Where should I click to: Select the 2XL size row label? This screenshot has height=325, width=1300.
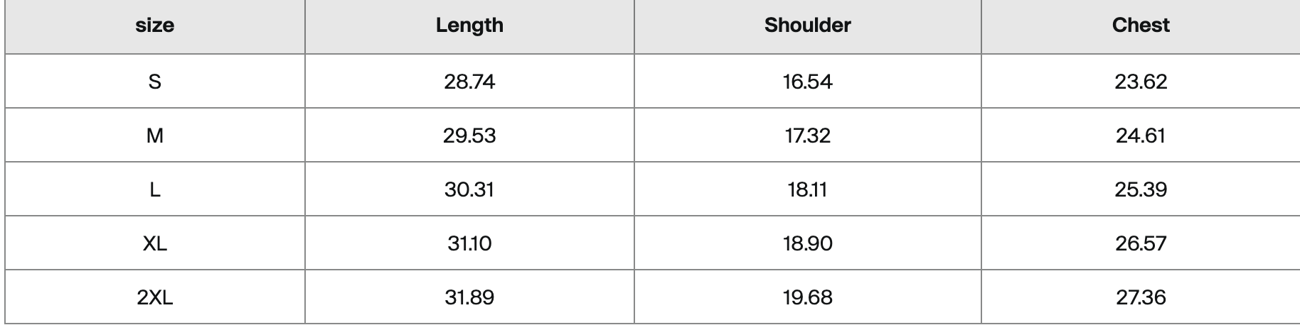point(155,297)
